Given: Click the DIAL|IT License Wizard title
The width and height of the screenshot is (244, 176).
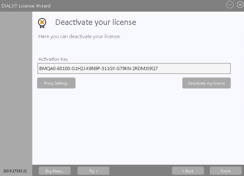Looking at the screenshot, I should [26, 6].
